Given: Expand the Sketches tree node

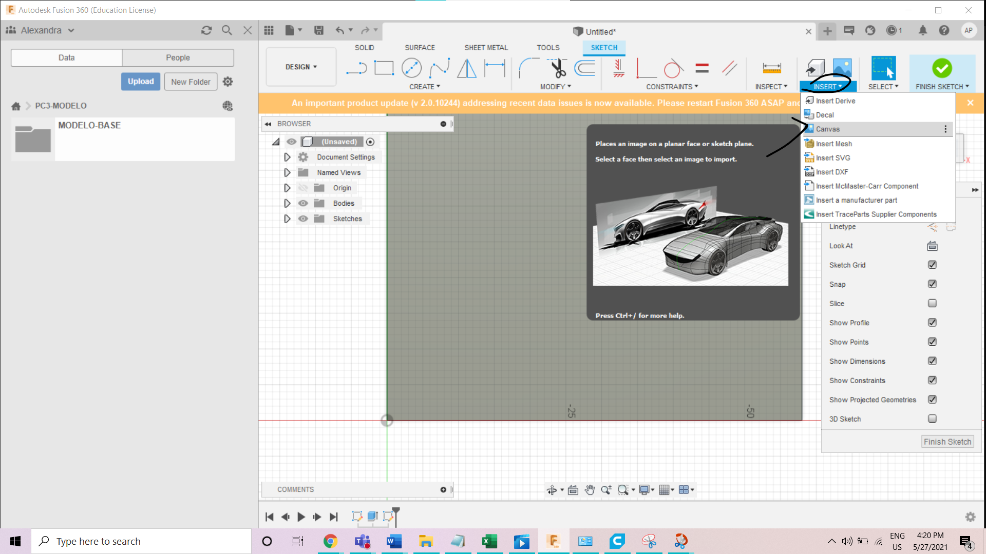Looking at the screenshot, I should pyautogui.click(x=287, y=219).
